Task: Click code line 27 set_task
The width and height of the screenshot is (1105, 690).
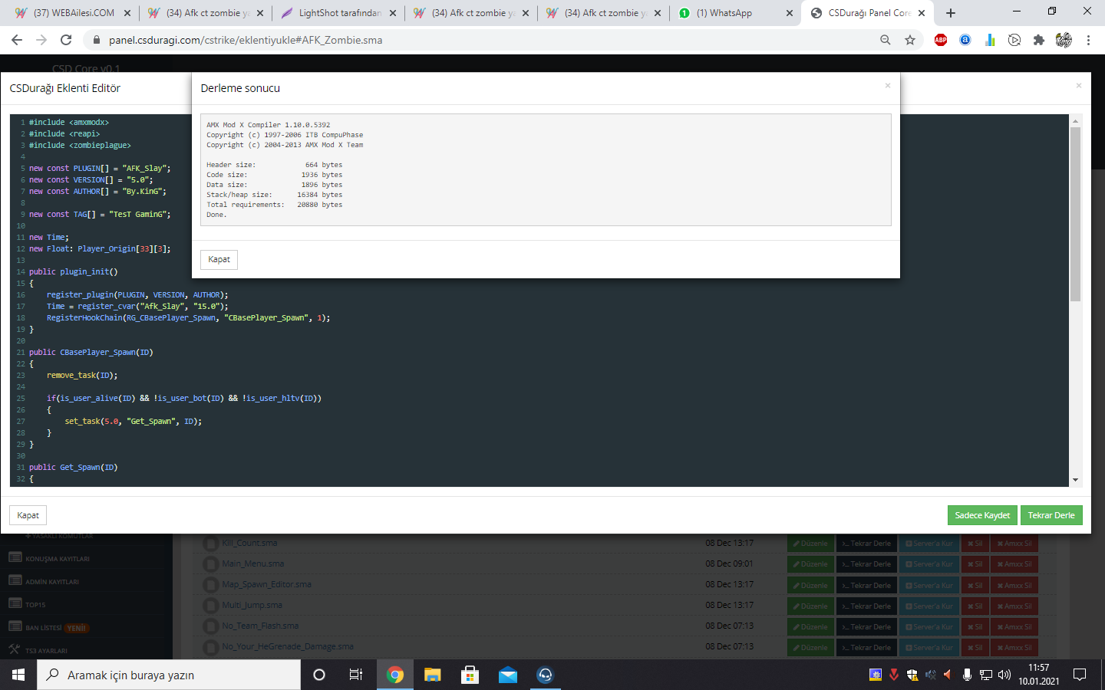Action: pyautogui.click(x=134, y=422)
